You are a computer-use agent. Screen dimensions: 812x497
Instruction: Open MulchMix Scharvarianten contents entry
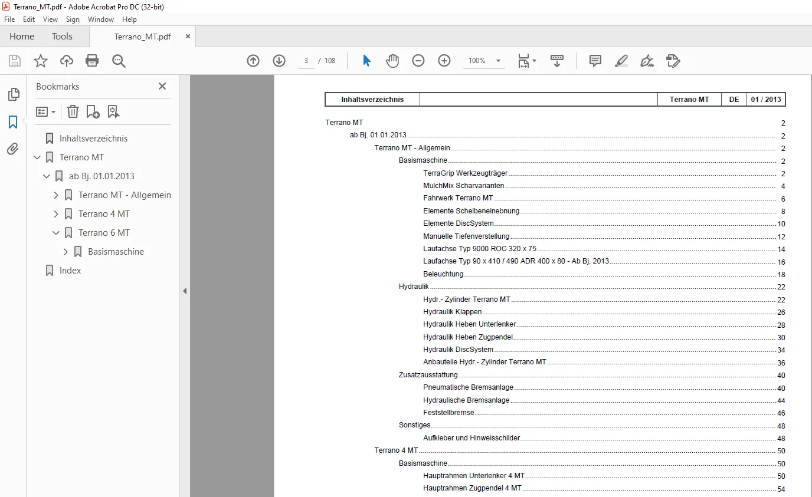coord(463,186)
